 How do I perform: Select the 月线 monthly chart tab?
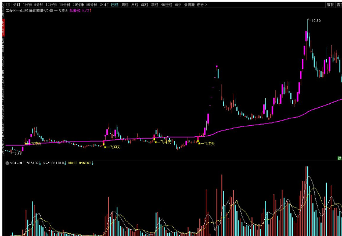tap(135, 5)
